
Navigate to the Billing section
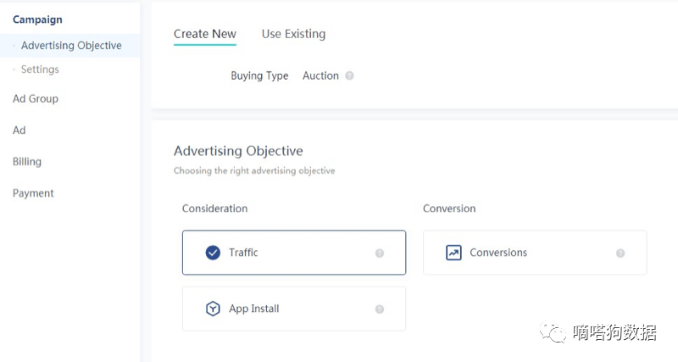point(27,161)
